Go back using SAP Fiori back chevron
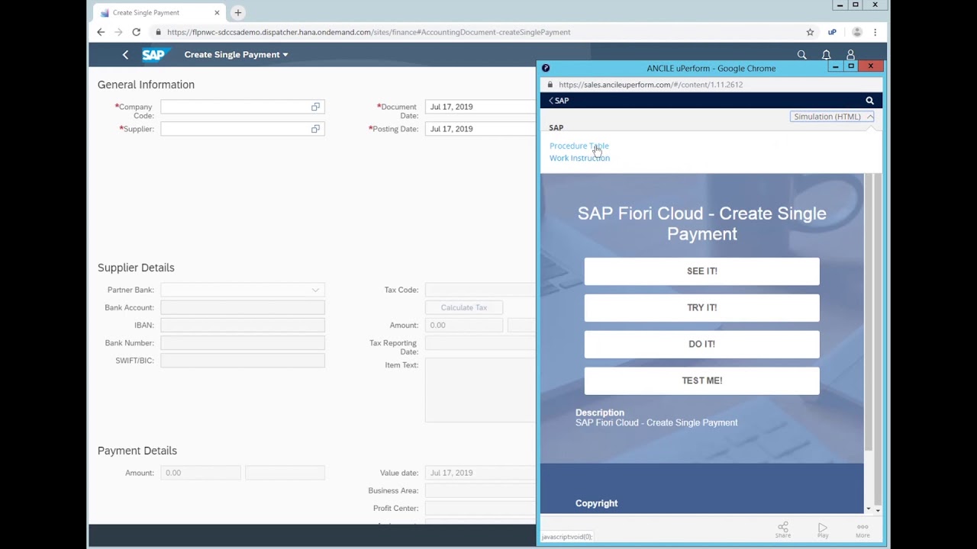 125,54
